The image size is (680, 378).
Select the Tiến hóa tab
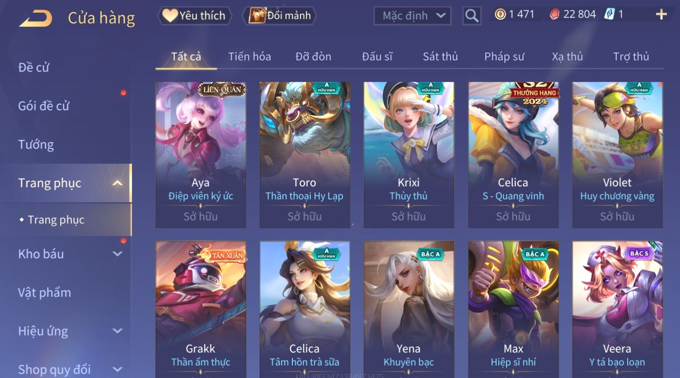pyautogui.click(x=249, y=57)
